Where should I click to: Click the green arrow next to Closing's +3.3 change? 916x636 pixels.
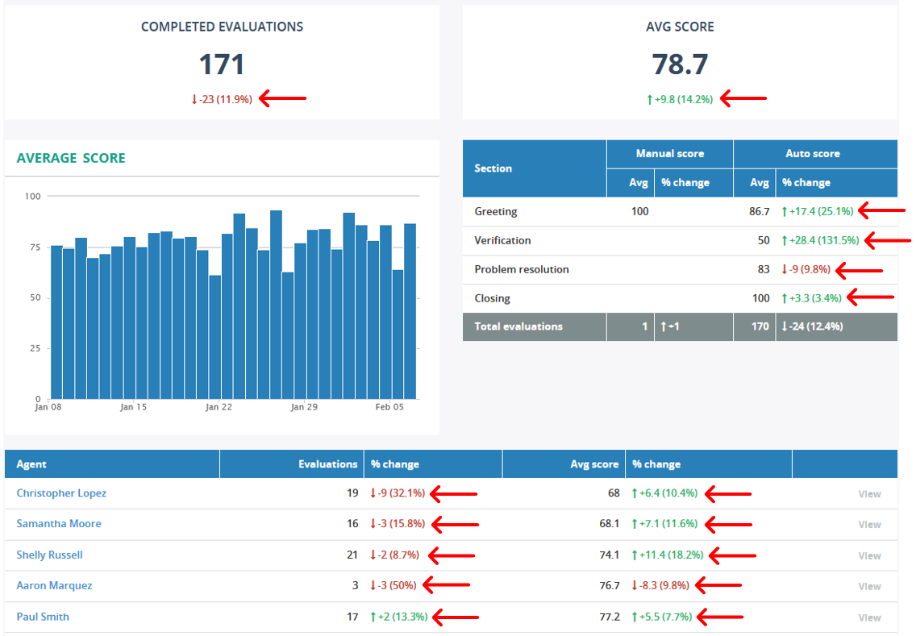(x=784, y=297)
